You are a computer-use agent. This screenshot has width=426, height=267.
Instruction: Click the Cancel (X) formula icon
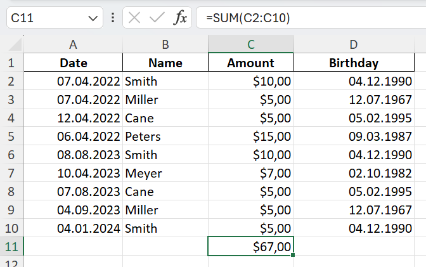(x=134, y=18)
